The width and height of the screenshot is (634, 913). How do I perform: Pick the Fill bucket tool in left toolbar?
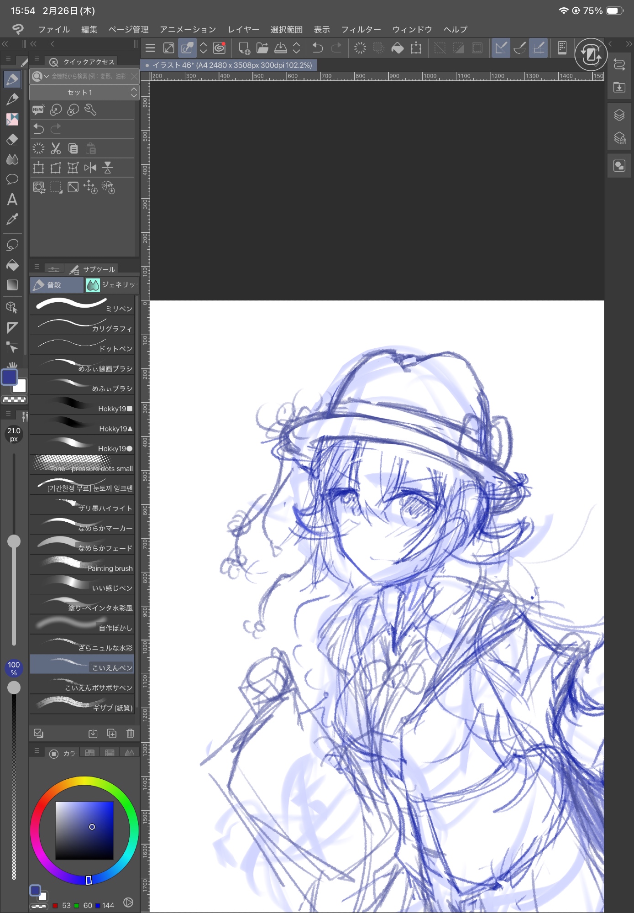12,265
